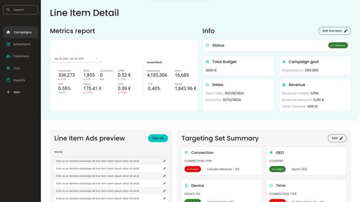The image size is (360, 202).
Task: Click the red Excluded badge under Connection
Action: 193,169
